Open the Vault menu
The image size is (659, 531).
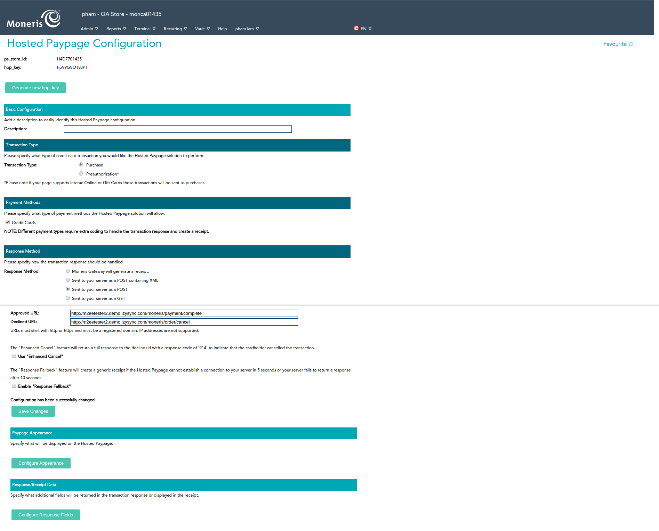202,29
